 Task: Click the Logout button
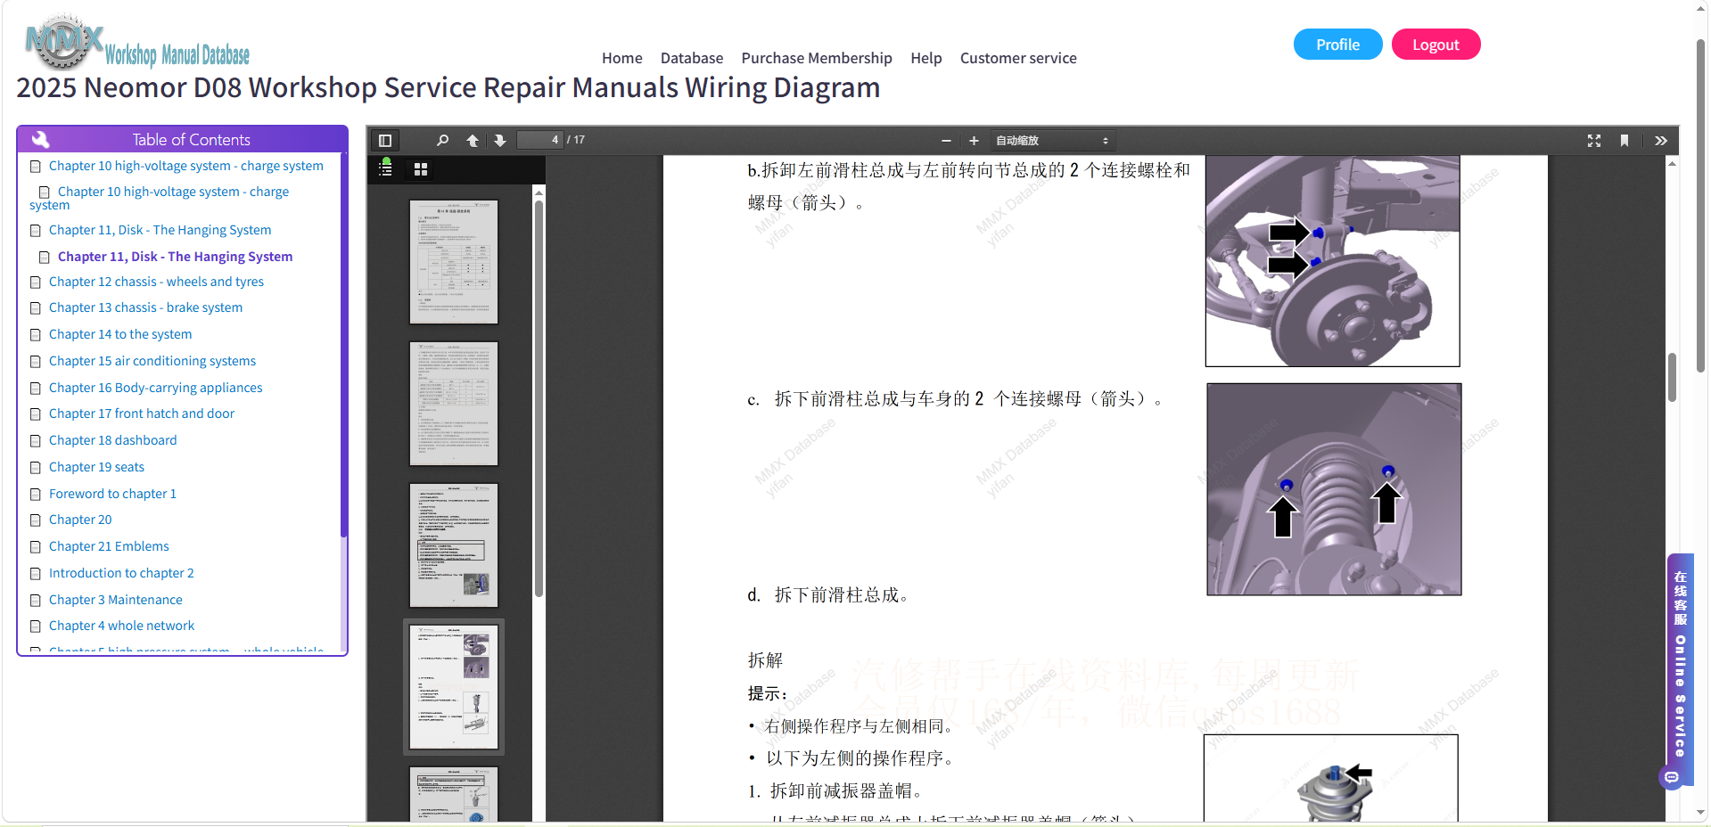pyautogui.click(x=1435, y=45)
